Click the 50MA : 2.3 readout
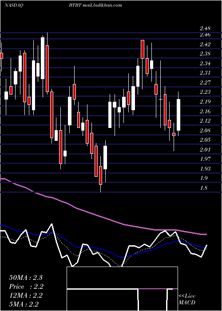 click(26, 278)
